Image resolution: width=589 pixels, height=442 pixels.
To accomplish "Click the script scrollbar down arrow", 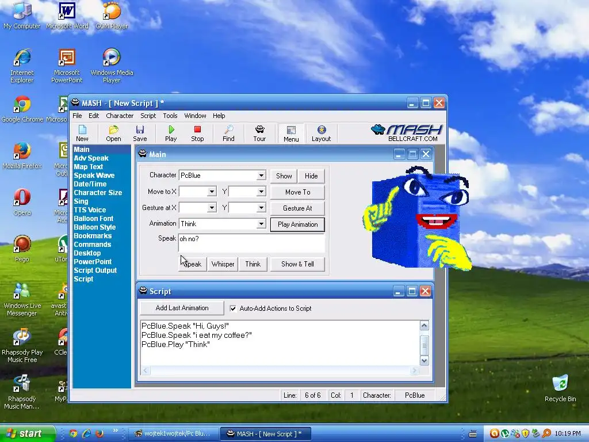I will [424, 361].
